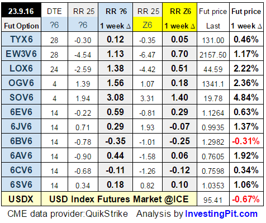Screen dimensions: 266x223
Task: Click the SOV6 weekly change 3.08 cell
Action: pyautogui.click(x=115, y=97)
